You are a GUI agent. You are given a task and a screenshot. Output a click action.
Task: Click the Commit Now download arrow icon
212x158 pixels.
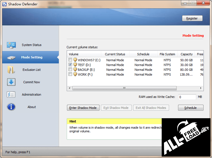tap(11, 82)
